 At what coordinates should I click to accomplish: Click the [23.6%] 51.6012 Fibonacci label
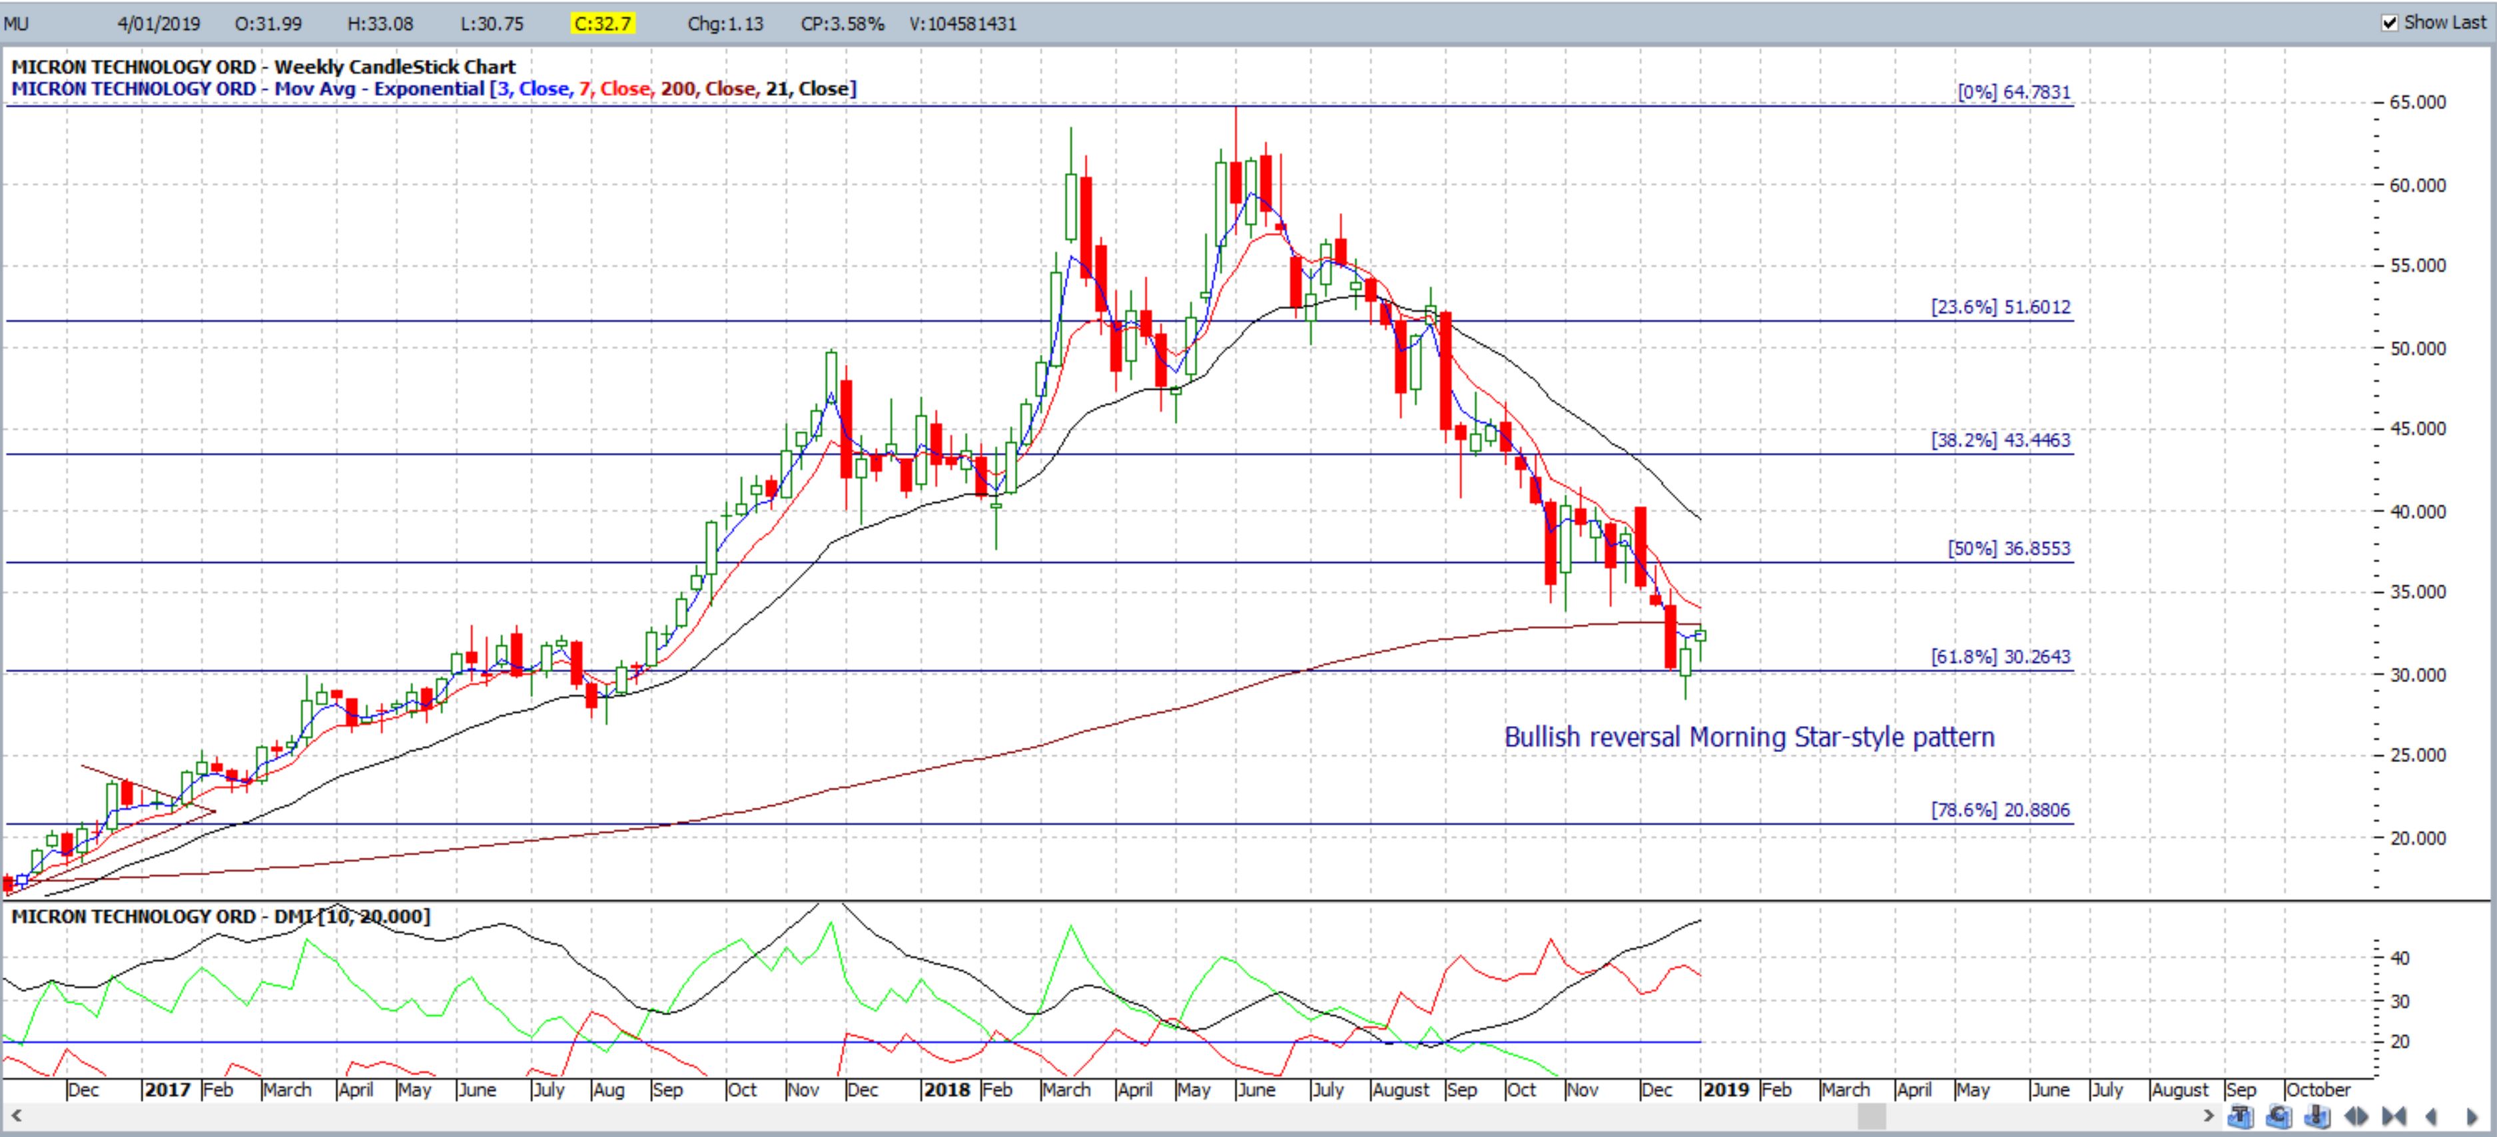2001,307
